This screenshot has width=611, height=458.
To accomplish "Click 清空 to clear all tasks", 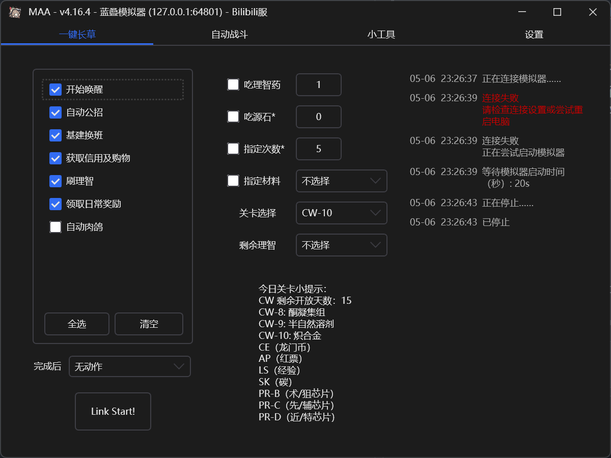I will 149,324.
